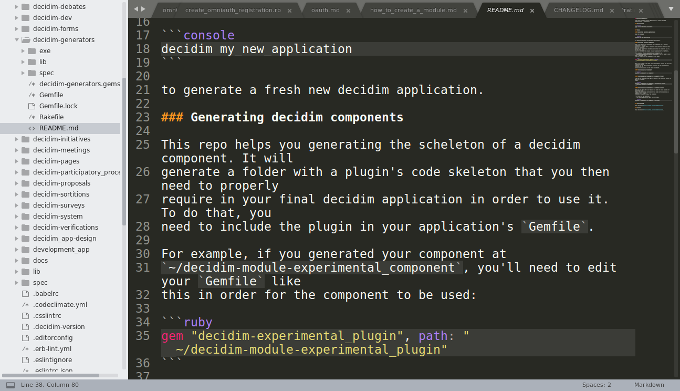Click the 'this in order for the component' line
The height and width of the screenshot is (391, 680).
319,295
